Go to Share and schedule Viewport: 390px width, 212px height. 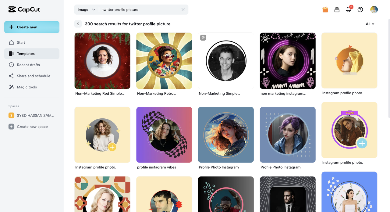[x=34, y=76]
